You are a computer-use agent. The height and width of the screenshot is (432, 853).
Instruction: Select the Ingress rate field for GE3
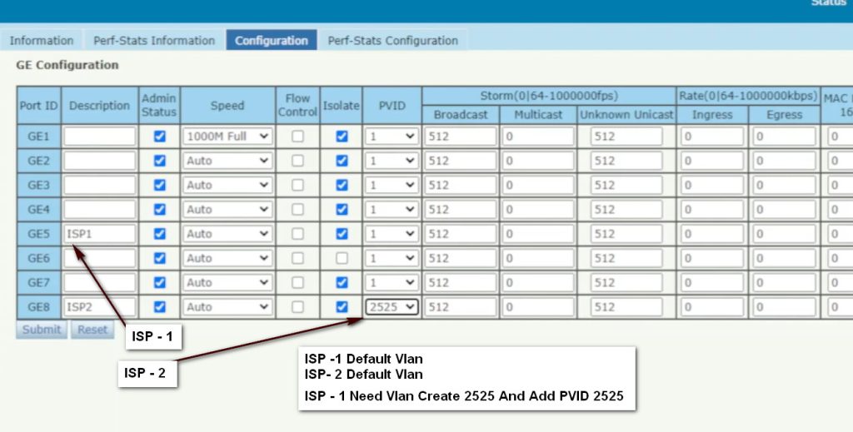pos(712,185)
